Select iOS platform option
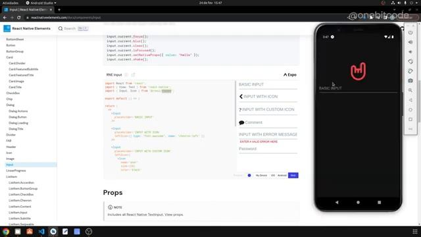Image resolution: width=421 pixels, height=237 pixels. tap(273, 175)
